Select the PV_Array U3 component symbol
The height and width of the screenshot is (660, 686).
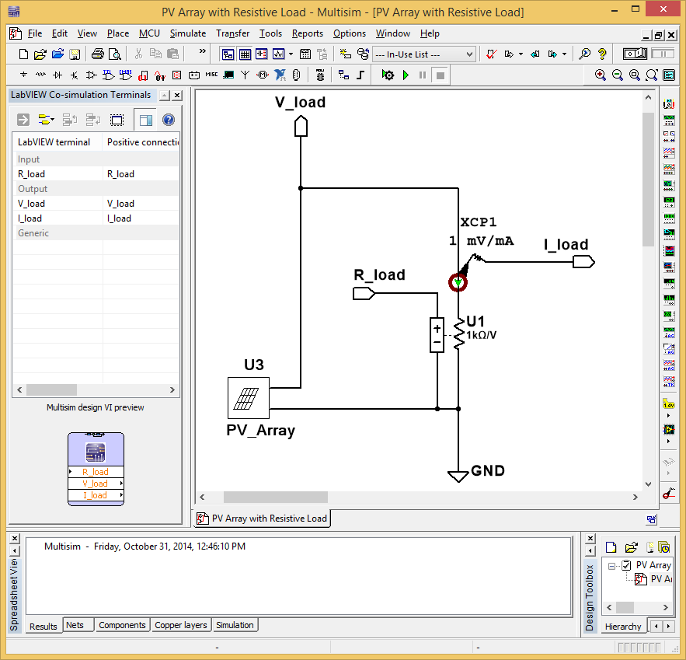(248, 398)
